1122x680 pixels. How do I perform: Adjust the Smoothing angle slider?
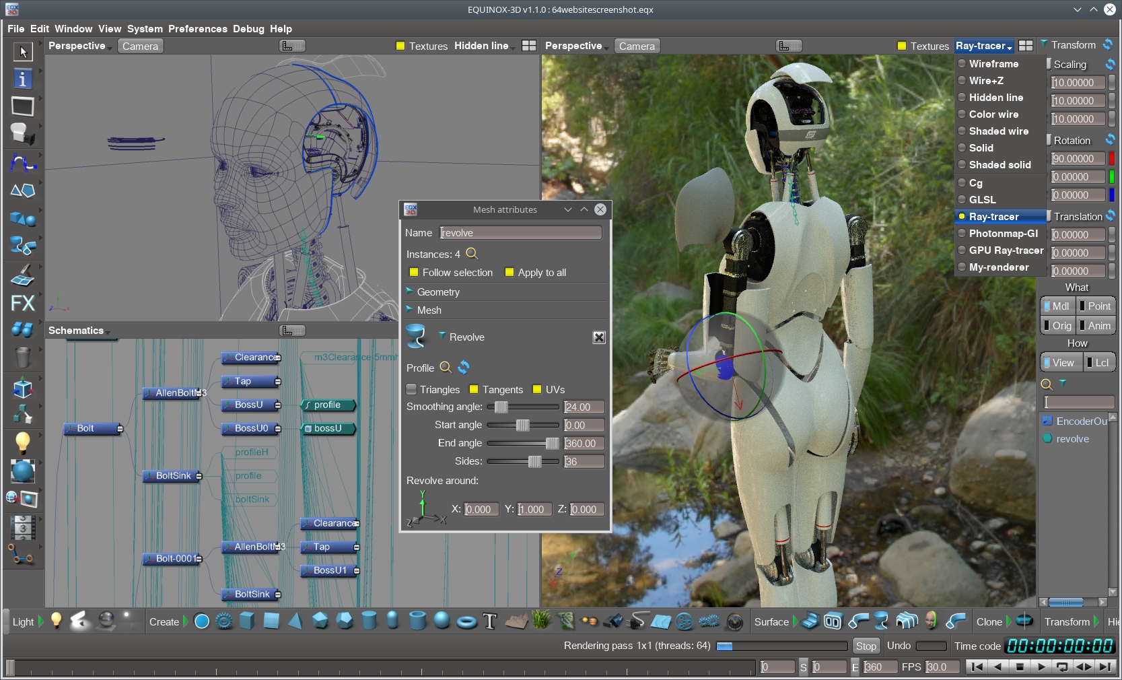[501, 407]
